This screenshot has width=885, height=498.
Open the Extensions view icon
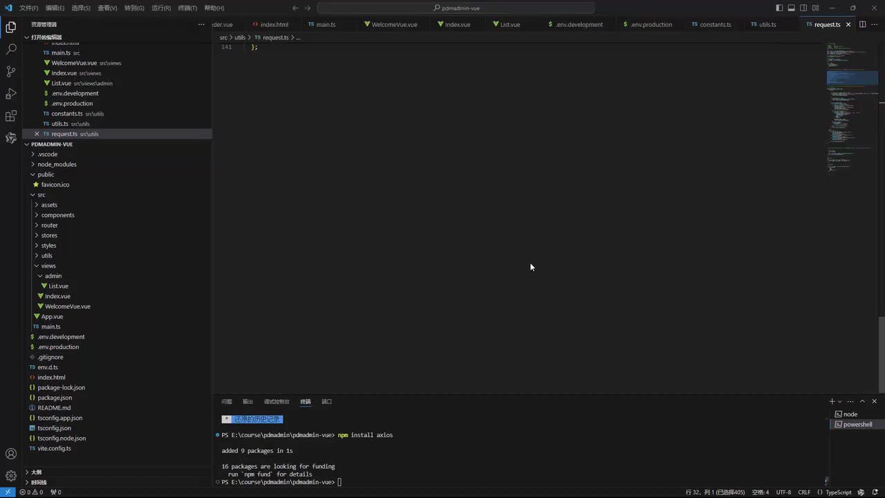(11, 116)
